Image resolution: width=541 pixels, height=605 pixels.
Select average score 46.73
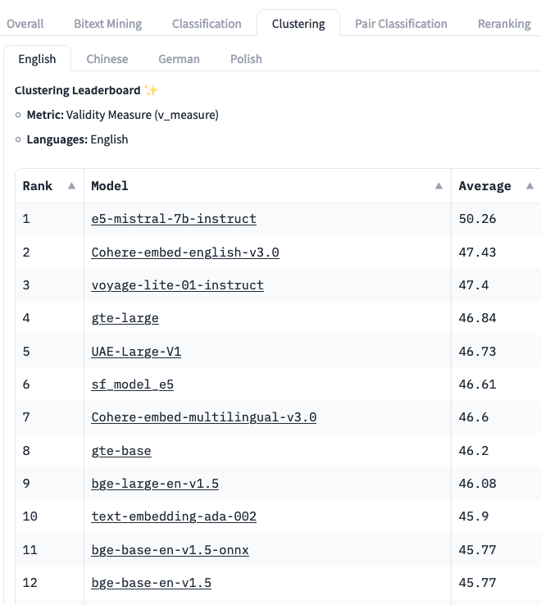click(x=477, y=352)
